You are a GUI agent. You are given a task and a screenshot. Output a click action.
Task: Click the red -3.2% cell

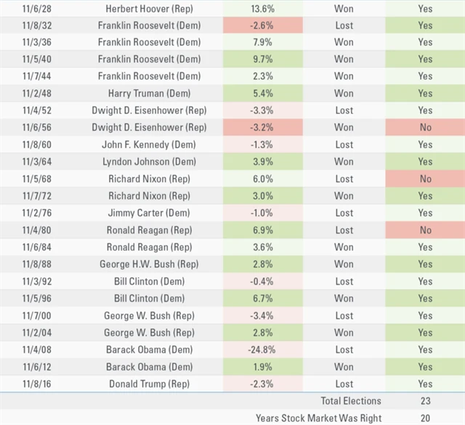point(262,128)
